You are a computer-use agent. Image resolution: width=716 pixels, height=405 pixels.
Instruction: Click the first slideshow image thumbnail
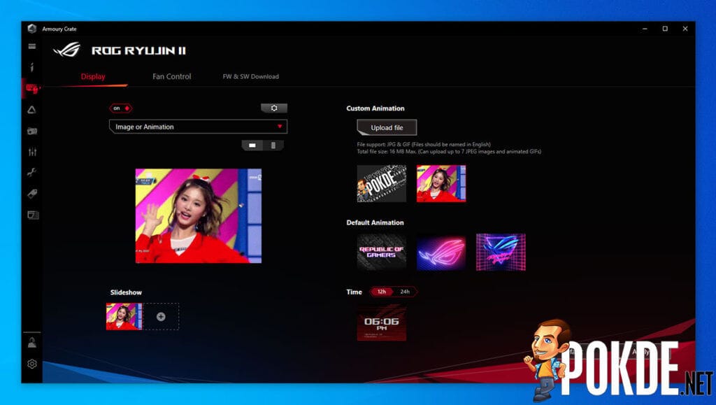click(x=124, y=316)
